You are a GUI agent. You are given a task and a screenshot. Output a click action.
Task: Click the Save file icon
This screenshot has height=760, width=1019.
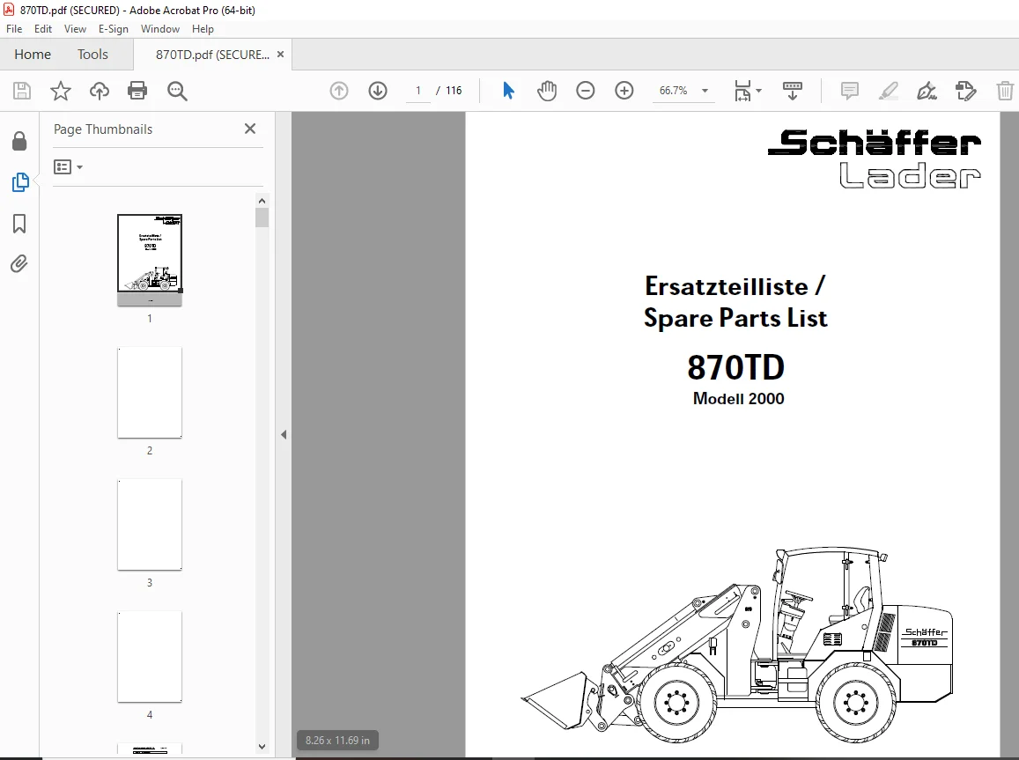22,91
